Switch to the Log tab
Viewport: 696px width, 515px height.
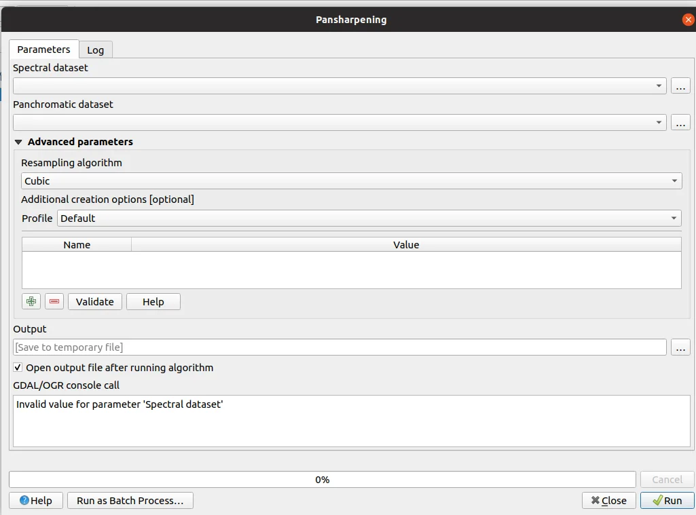click(96, 50)
